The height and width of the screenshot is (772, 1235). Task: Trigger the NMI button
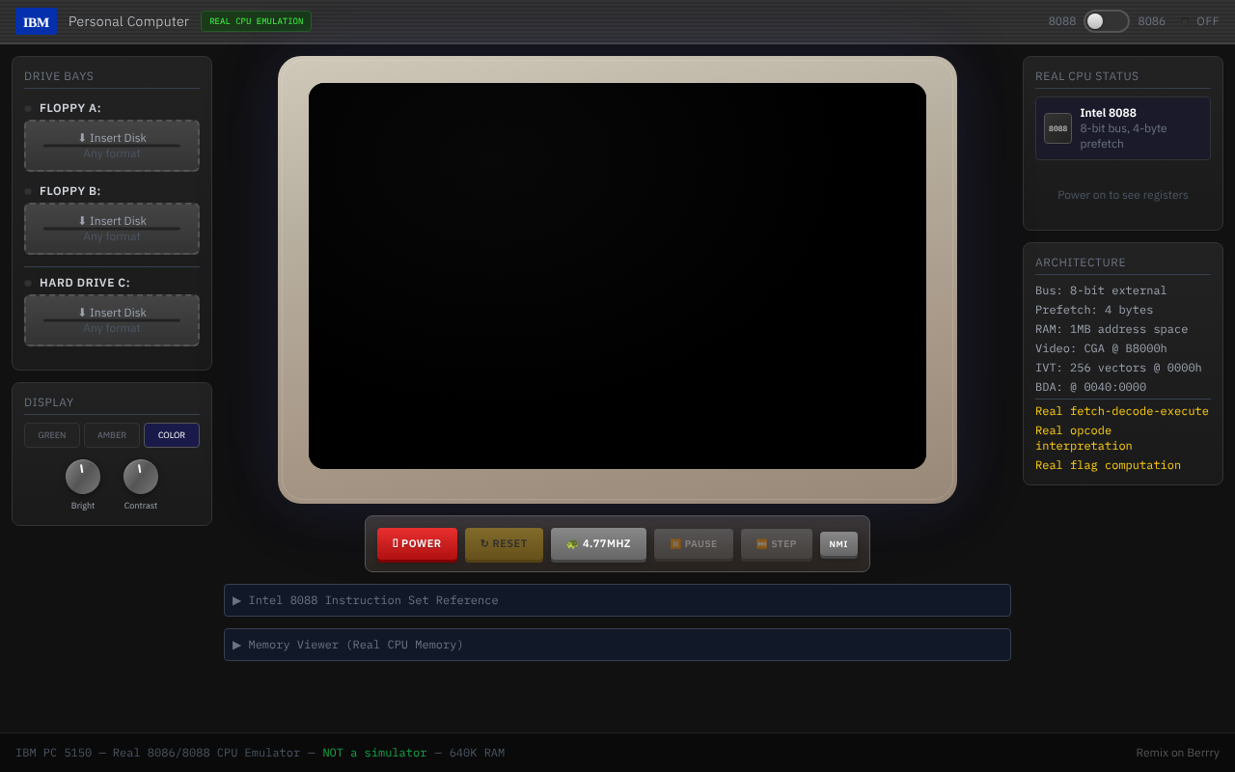tap(837, 544)
